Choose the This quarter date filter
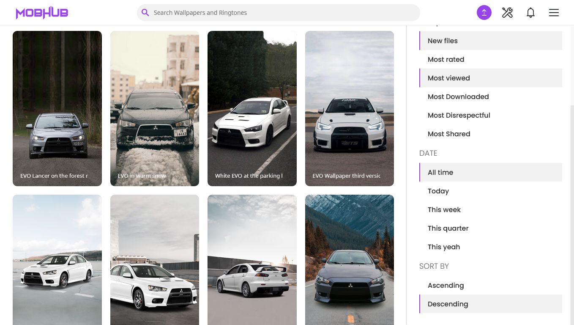This screenshot has height=325, width=574. click(491, 228)
